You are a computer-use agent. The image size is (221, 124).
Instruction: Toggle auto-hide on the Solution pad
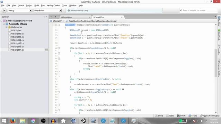44,17
